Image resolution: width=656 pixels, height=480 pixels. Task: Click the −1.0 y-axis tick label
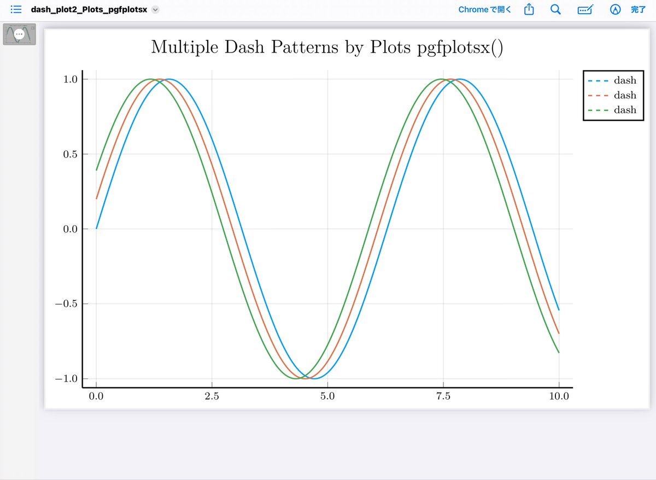click(x=68, y=379)
